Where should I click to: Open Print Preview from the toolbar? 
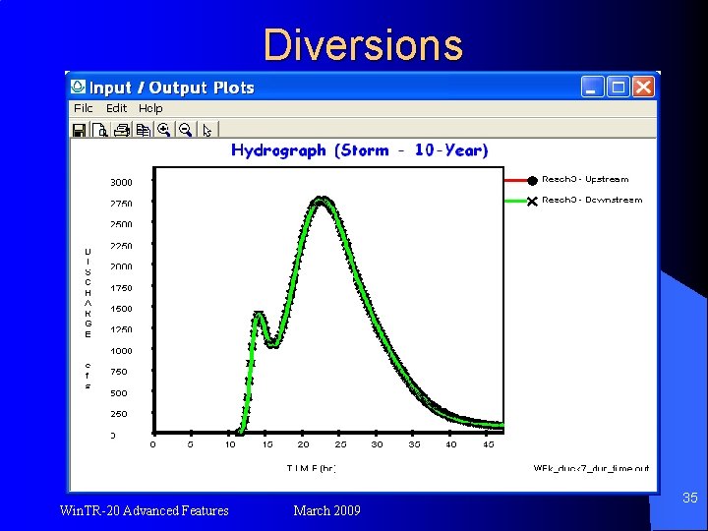99,130
